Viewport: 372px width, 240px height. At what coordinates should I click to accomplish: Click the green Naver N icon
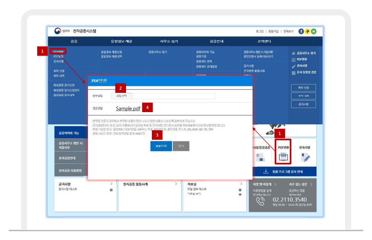(x=313, y=31)
